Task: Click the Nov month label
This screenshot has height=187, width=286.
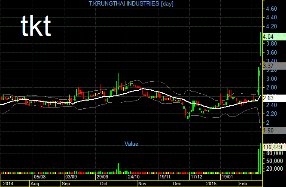Action: tap(142, 184)
